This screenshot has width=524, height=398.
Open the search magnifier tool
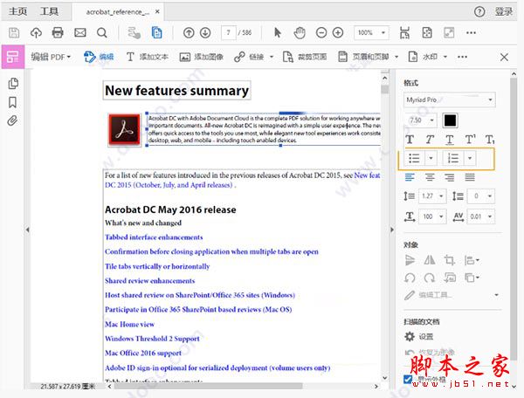(102, 32)
